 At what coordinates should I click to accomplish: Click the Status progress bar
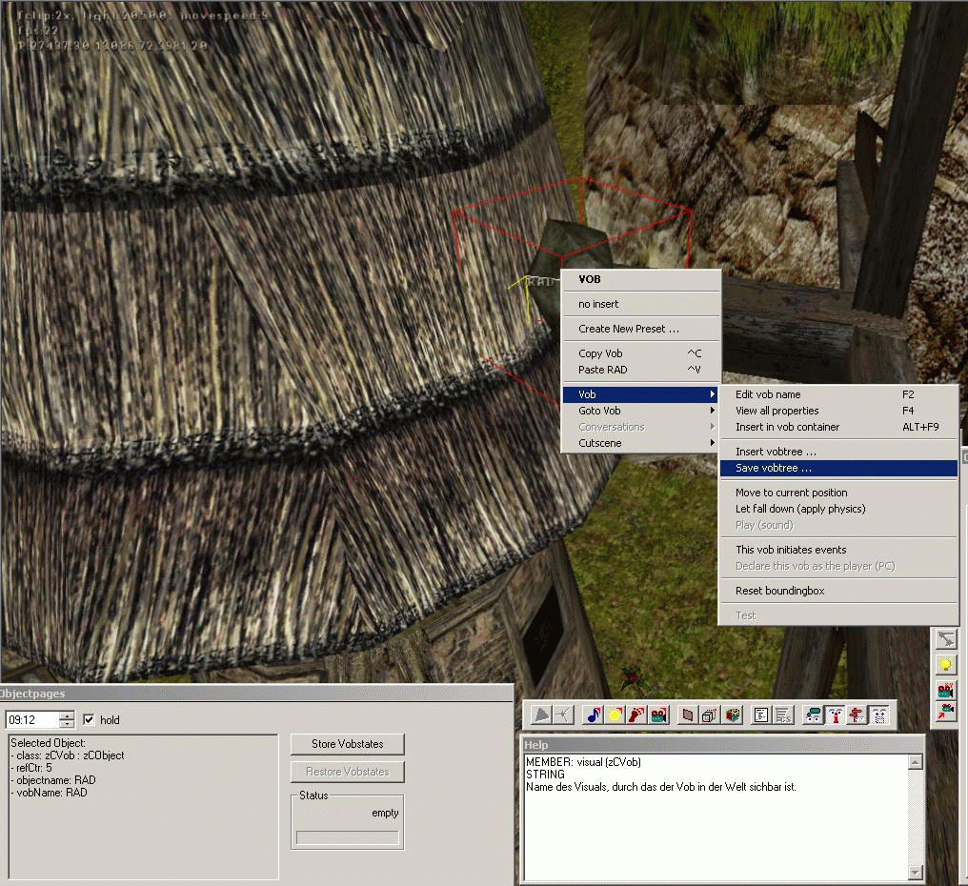coord(347,837)
